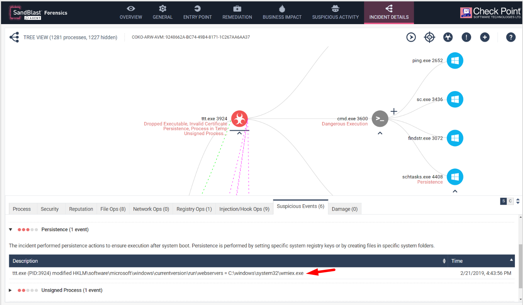Click the Unsigned Process severity dots indicator
Image resolution: width=523 pixels, height=305 pixels.
pyautogui.click(x=28, y=290)
